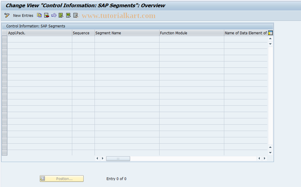Viewport: 301px width, 187px height.
Task: Click the New Entries button
Action: pyautogui.click(x=23, y=16)
